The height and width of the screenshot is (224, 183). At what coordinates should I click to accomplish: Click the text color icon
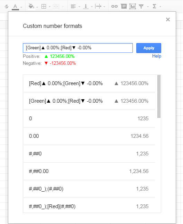(15, 7)
